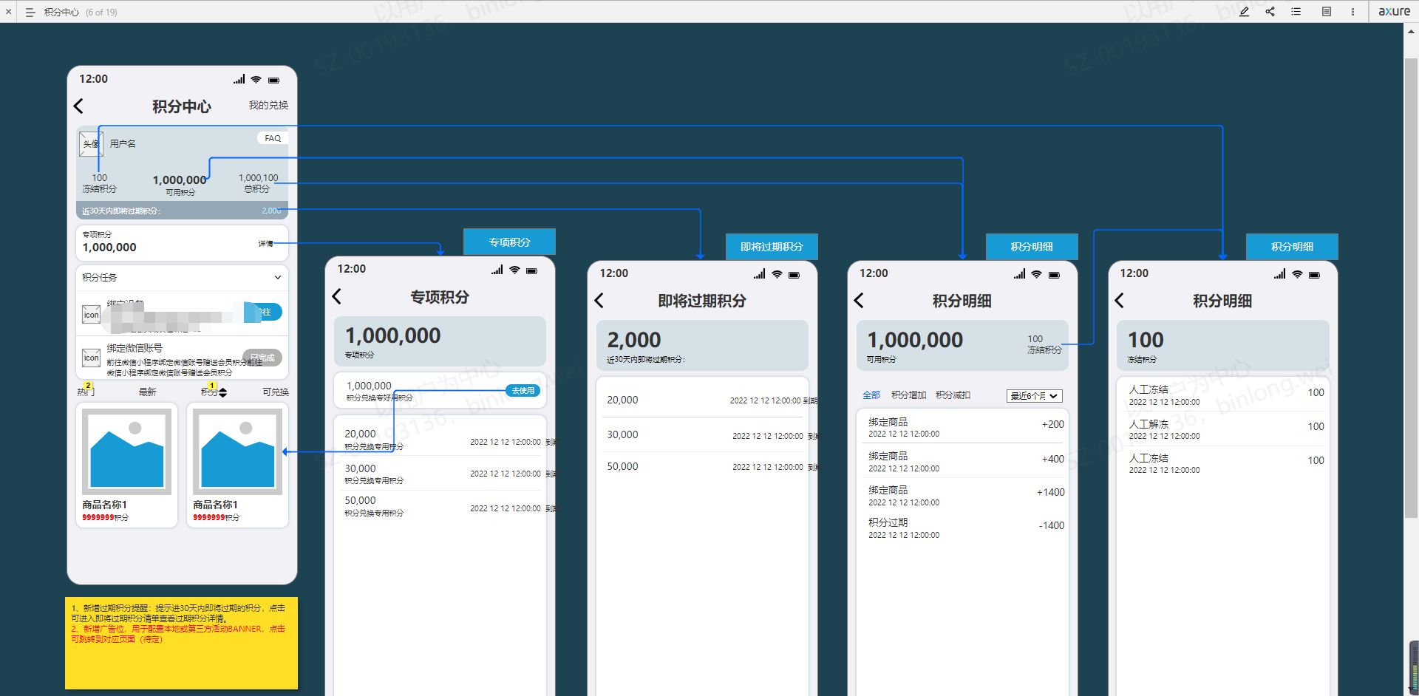The height and width of the screenshot is (696, 1419).
Task: Select the 积分减扣 filter tab
Action: click(x=953, y=395)
